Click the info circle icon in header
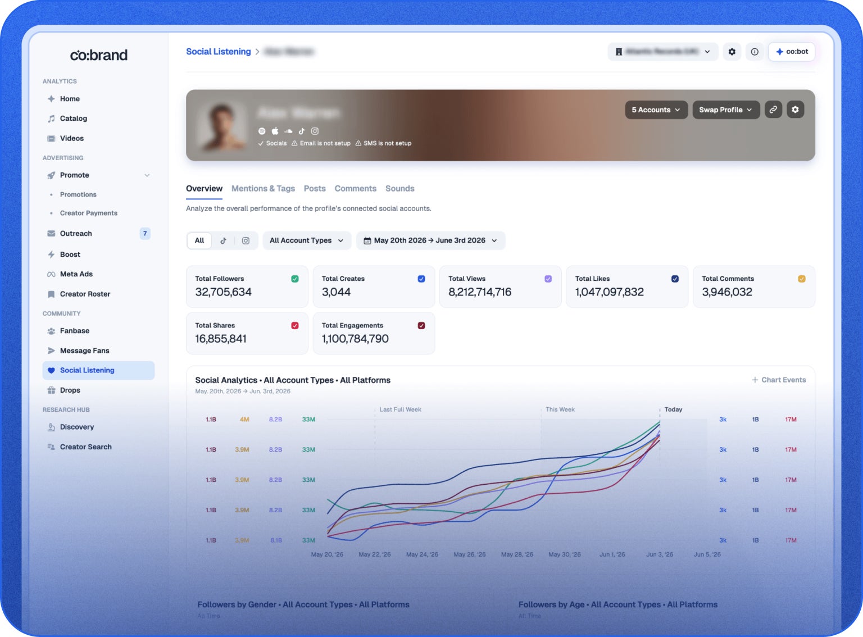Viewport: 863px width, 637px height. [755, 52]
